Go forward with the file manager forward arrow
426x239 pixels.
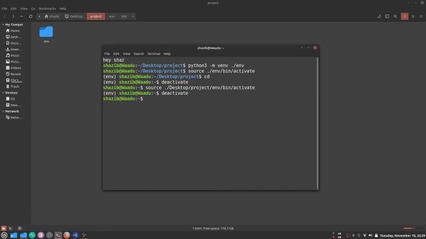coord(13,17)
